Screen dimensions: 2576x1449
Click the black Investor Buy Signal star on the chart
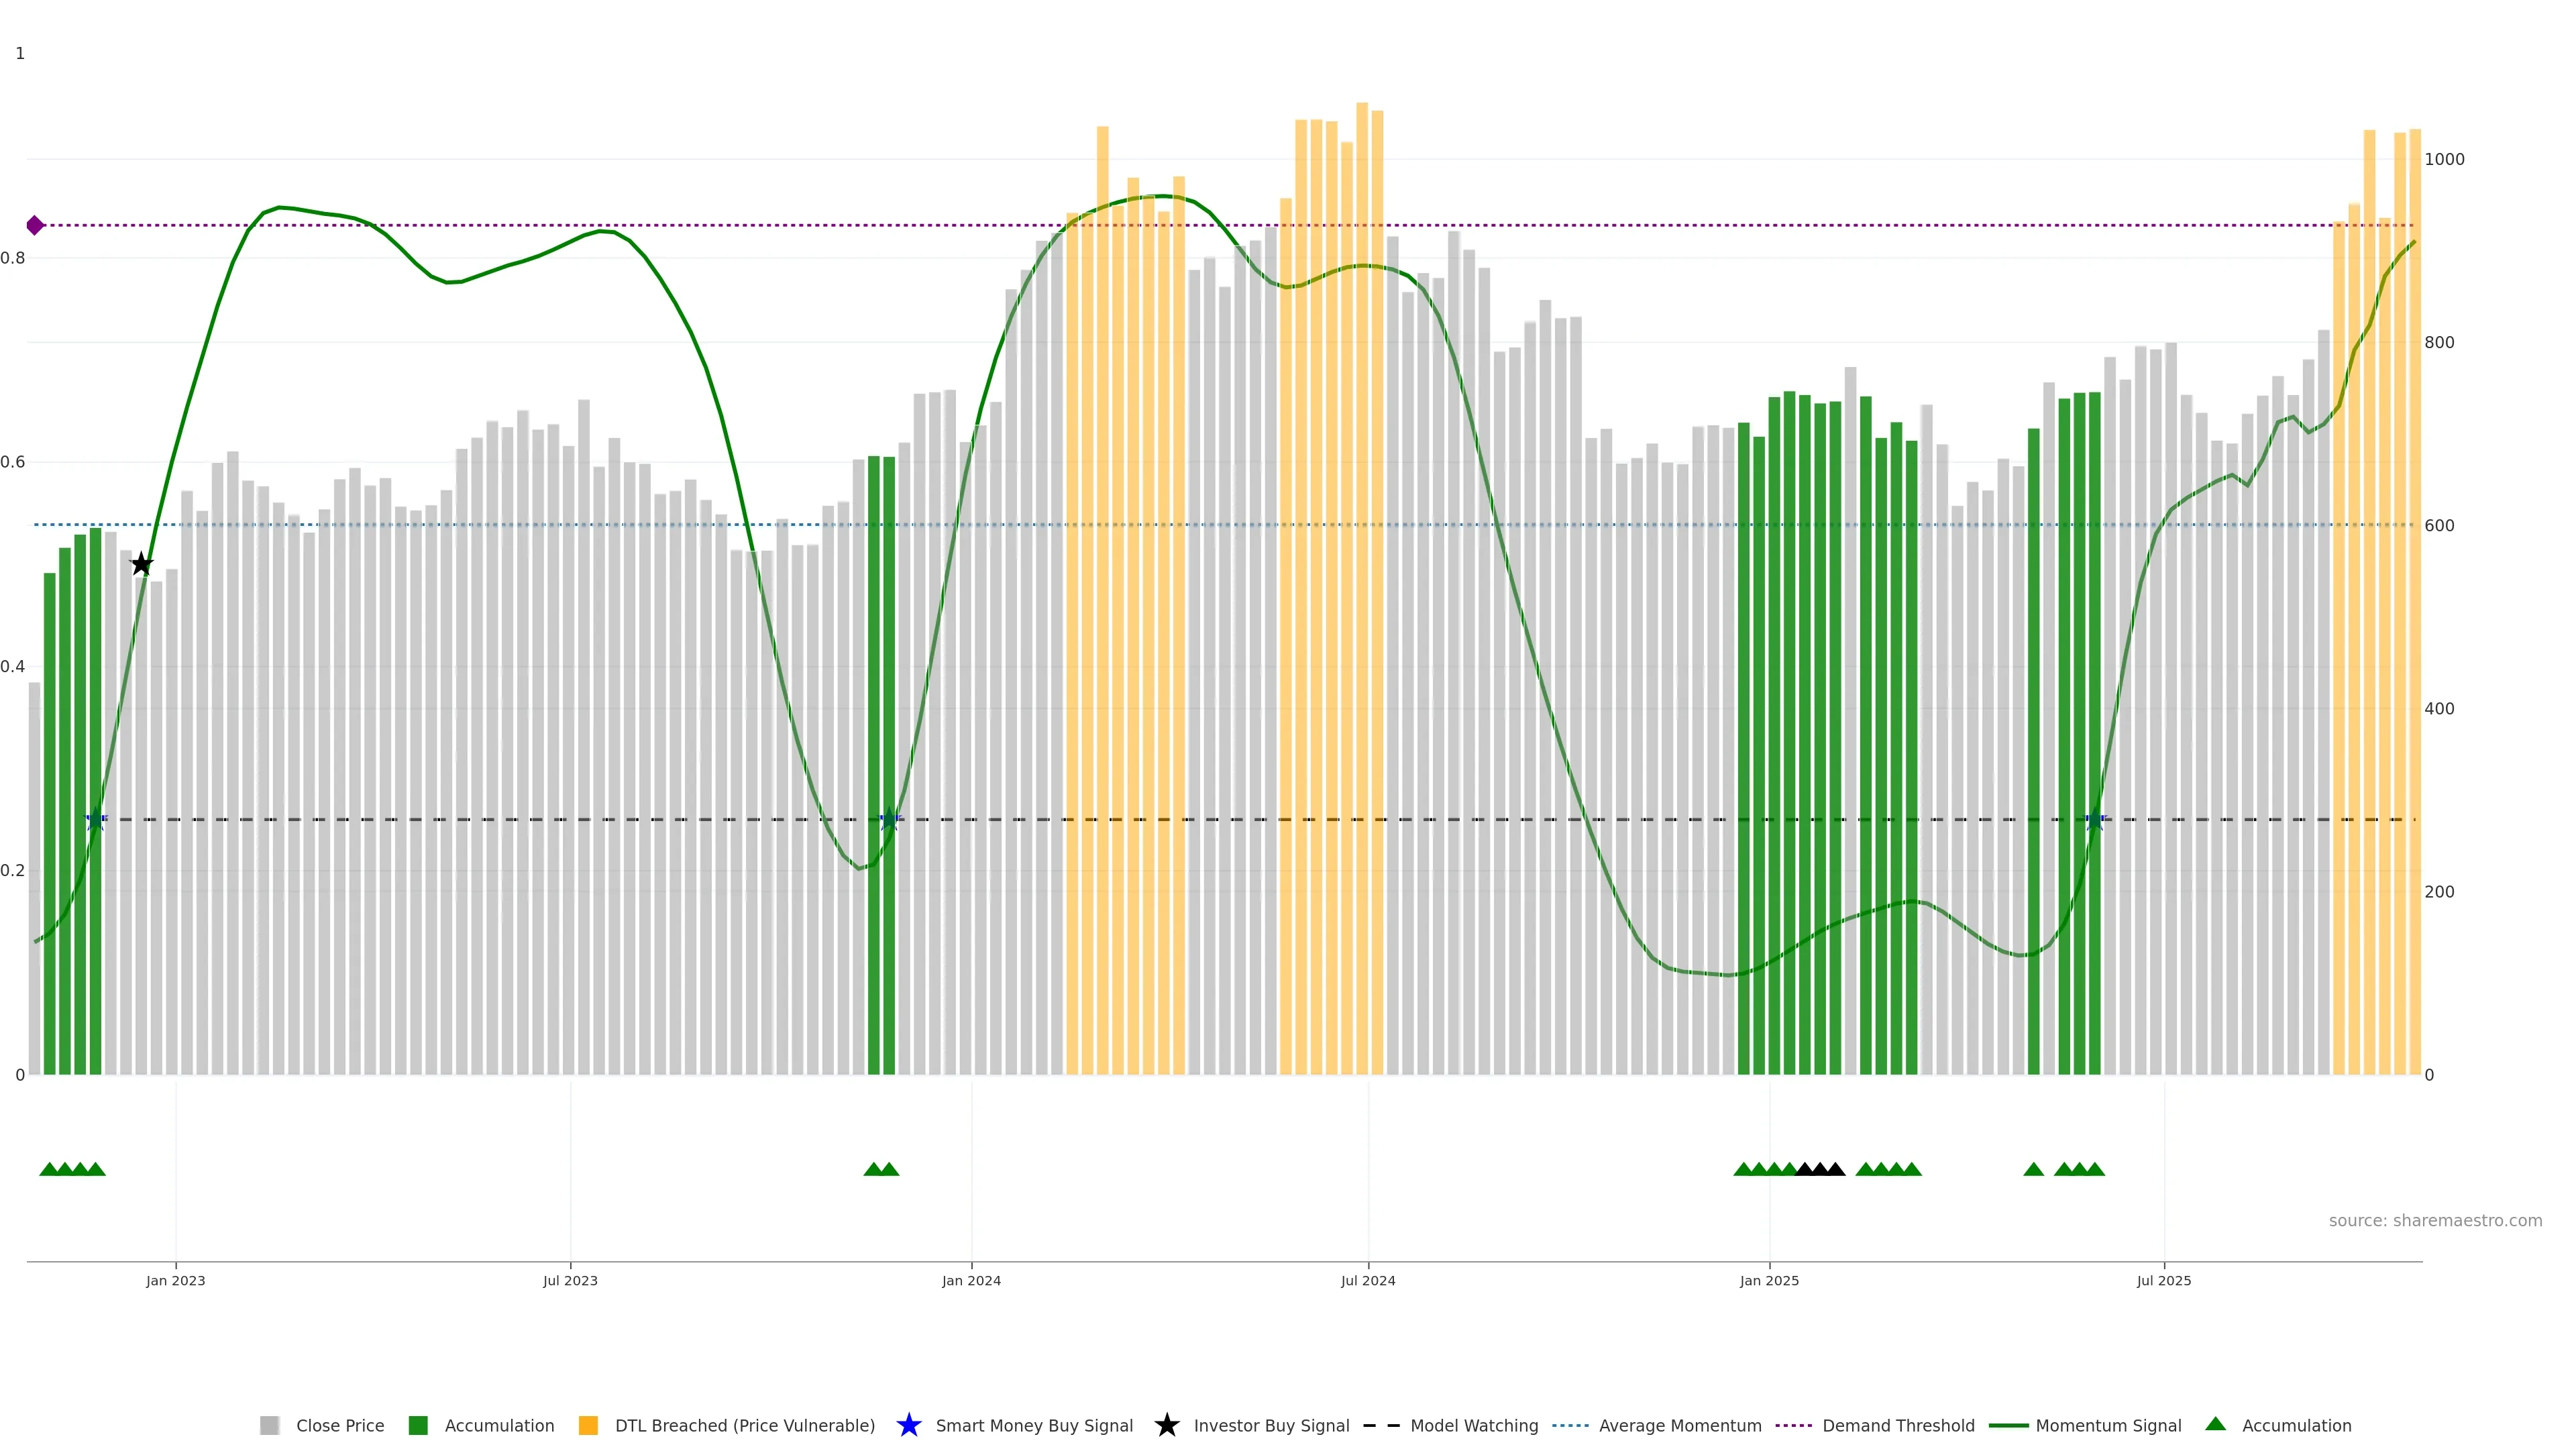point(142,565)
